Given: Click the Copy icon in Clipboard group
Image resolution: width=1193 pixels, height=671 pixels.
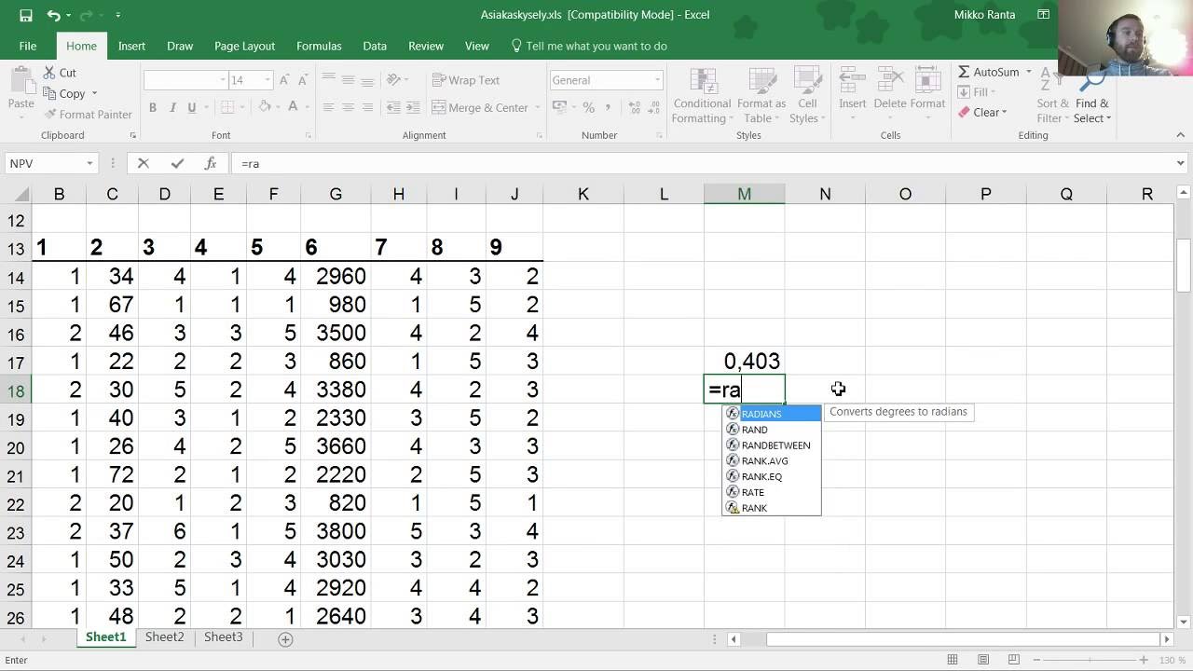Looking at the screenshot, I should click(x=49, y=93).
